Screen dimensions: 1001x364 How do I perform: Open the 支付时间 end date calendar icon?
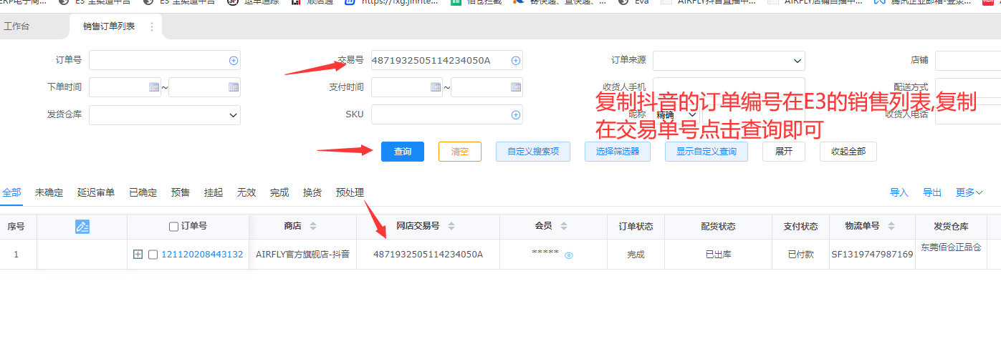coord(516,87)
